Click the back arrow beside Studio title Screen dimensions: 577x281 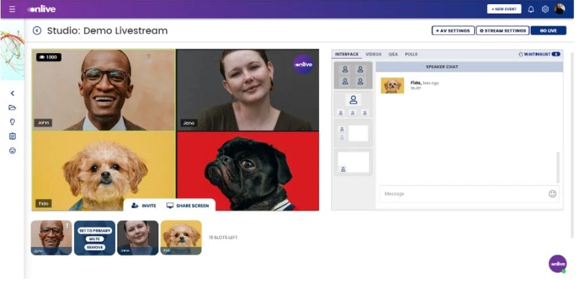37,30
